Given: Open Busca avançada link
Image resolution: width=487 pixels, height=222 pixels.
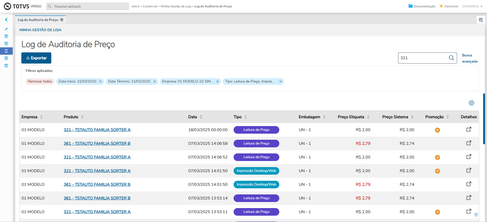Looking at the screenshot, I should coord(470,58).
